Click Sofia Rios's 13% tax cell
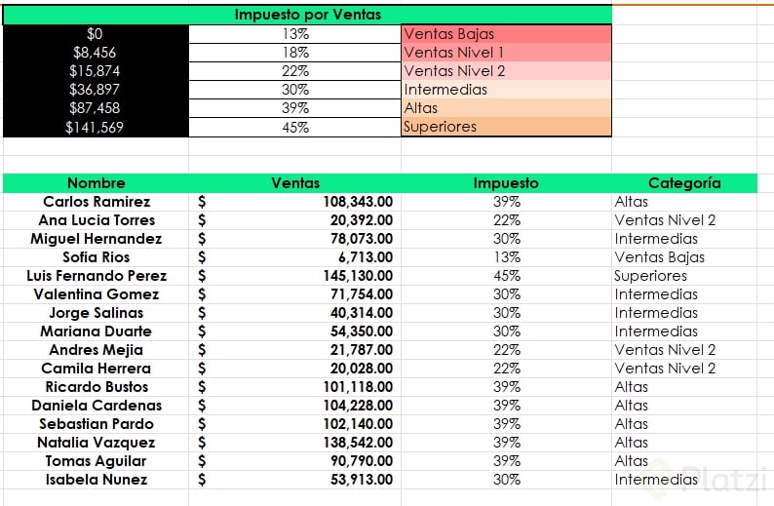 point(506,257)
